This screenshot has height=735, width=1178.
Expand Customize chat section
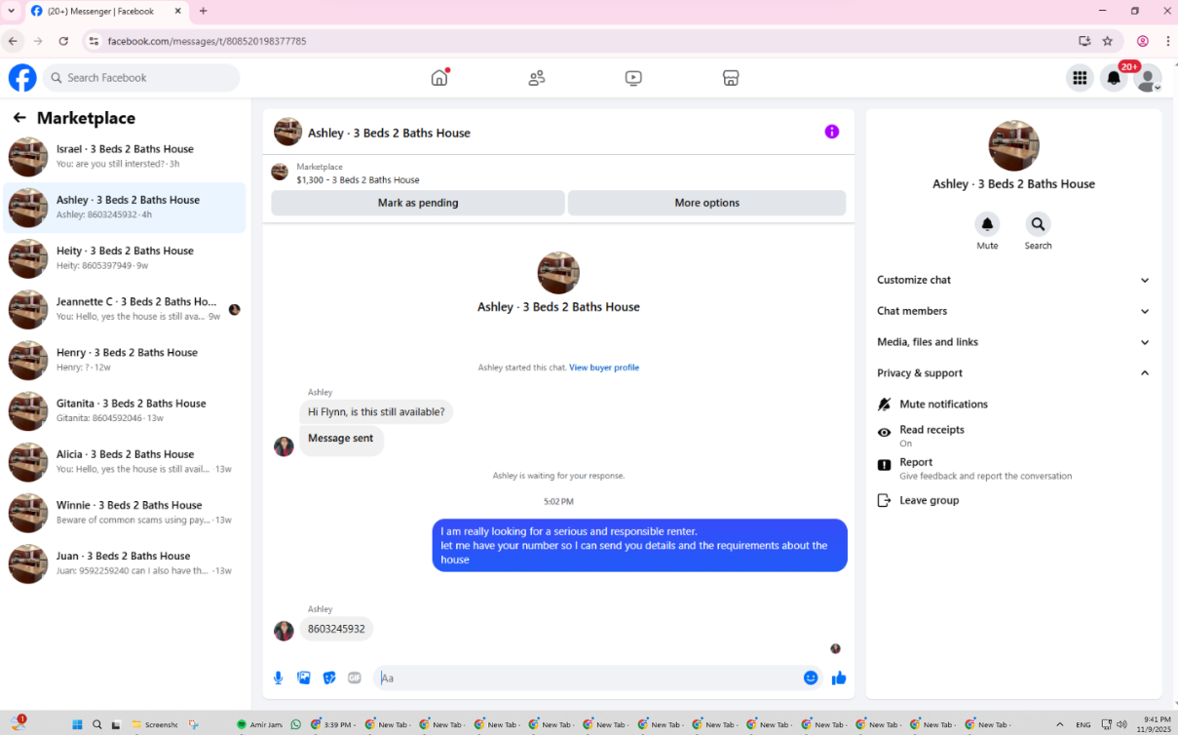pyautogui.click(x=1013, y=280)
